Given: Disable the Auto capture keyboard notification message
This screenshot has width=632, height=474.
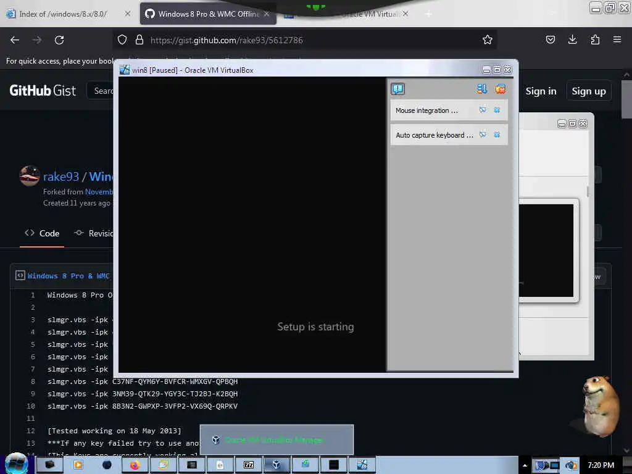Looking at the screenshot, I should [483, 135].
